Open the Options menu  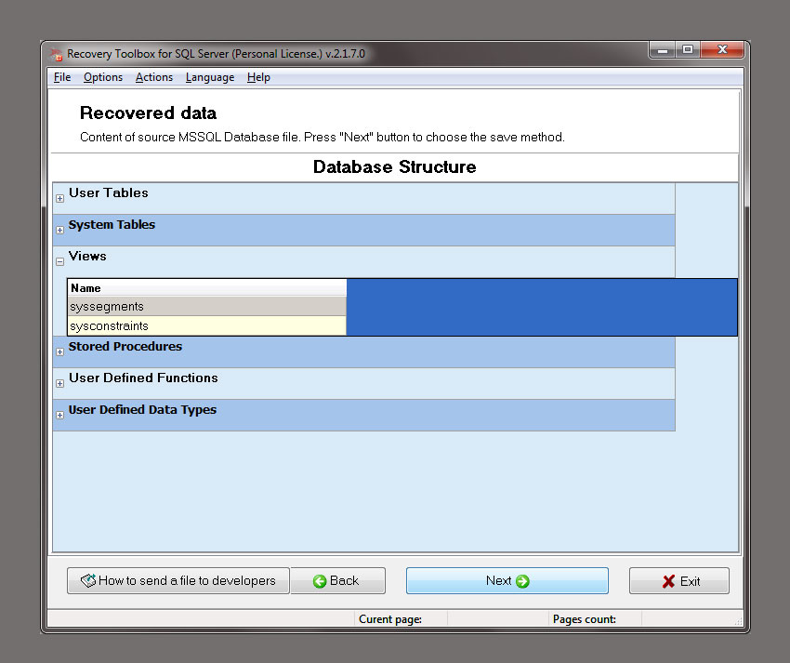103,77
